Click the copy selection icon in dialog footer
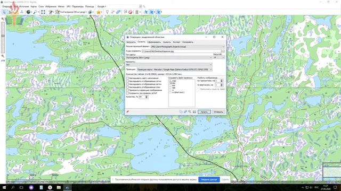 181,112
